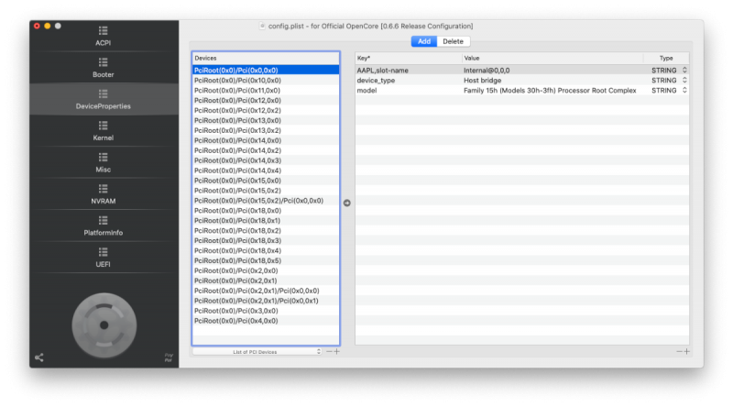Select device PciRoot(0x0)/Pci(0x18,0x2)
This screenshot has width=733, height=407.
pyautogui.click(x=266, y=231)
